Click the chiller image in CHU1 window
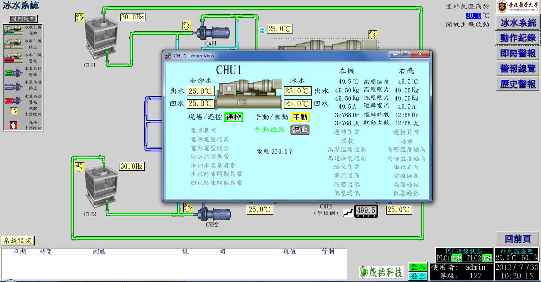This screenshot has width=541, height=282. (249, 94)
